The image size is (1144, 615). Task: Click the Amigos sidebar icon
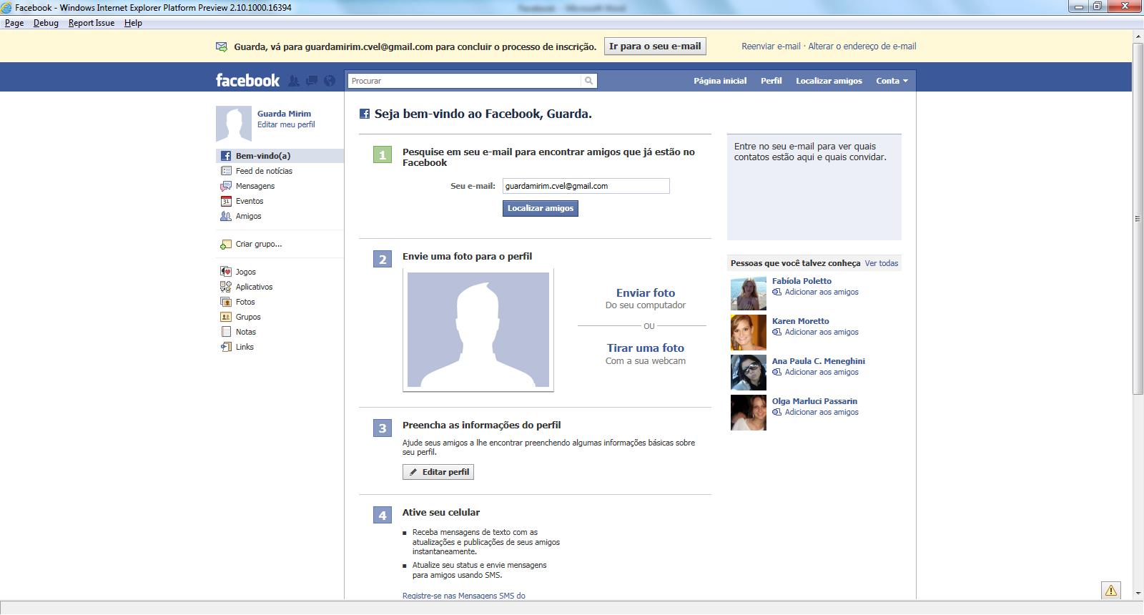[226, 216]
